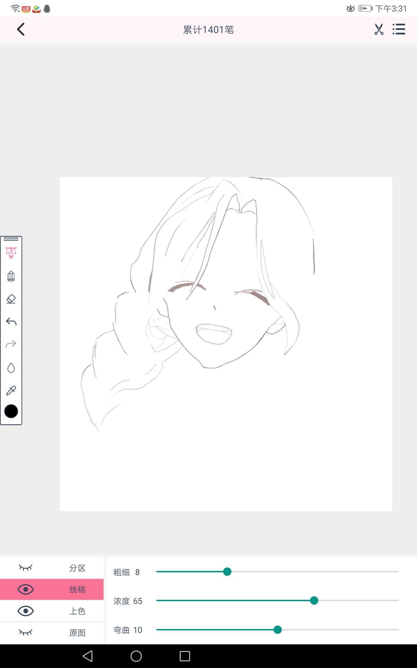Screen dimensions: 417x668
Task: Tap the eye comfort status icon
Action: [351, 8]
